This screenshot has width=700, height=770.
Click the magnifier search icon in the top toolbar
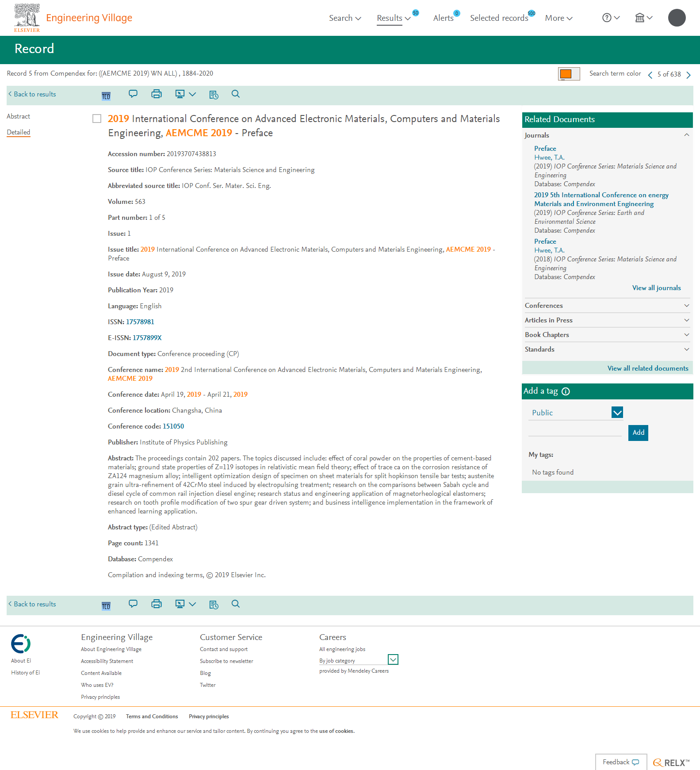click(x=236, y=94)
